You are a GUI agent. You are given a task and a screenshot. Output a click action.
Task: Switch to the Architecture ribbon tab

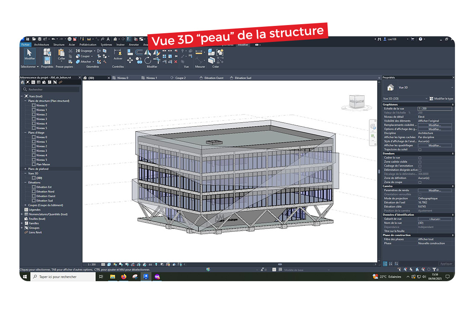[x=41, y=44]
